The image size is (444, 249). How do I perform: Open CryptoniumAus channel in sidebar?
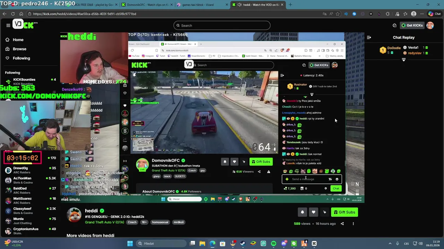pyautogui.click(x=30, y=231)
